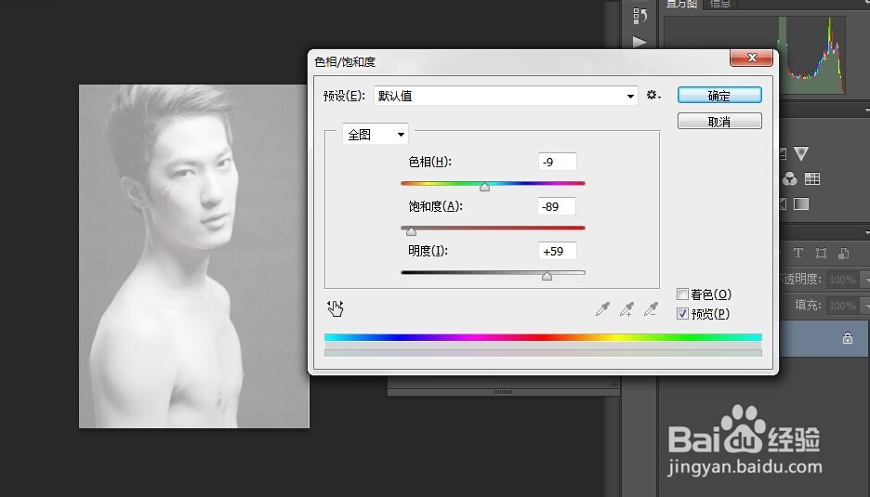The image size is (870, 497).
Task: Filter layers by shape icon
Action: [821, 253]
